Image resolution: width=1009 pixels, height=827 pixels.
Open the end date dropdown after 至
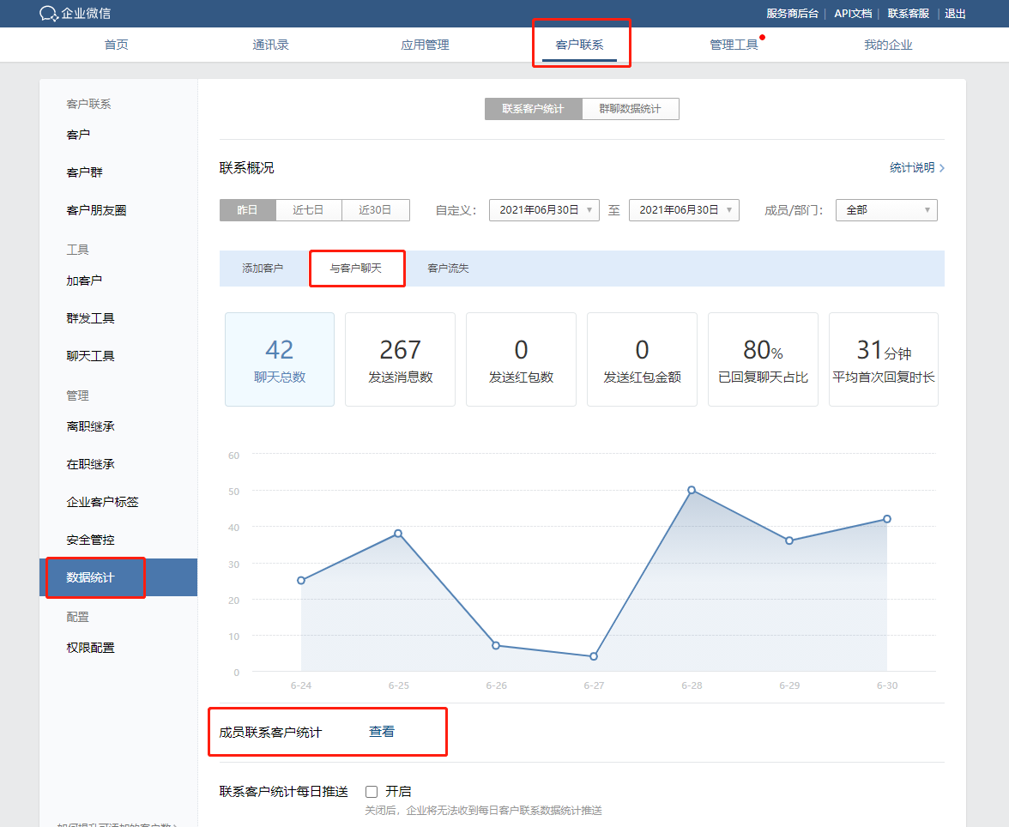coord(684,209)
